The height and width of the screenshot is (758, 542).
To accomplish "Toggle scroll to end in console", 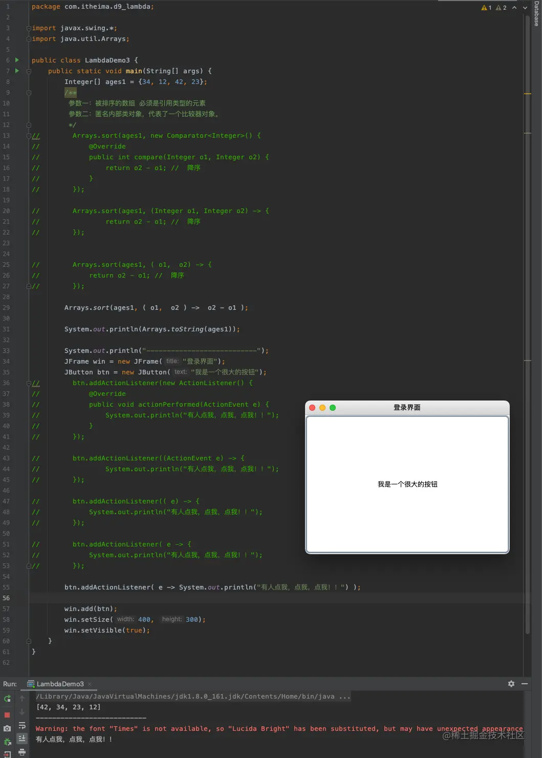I will [22, 739].
